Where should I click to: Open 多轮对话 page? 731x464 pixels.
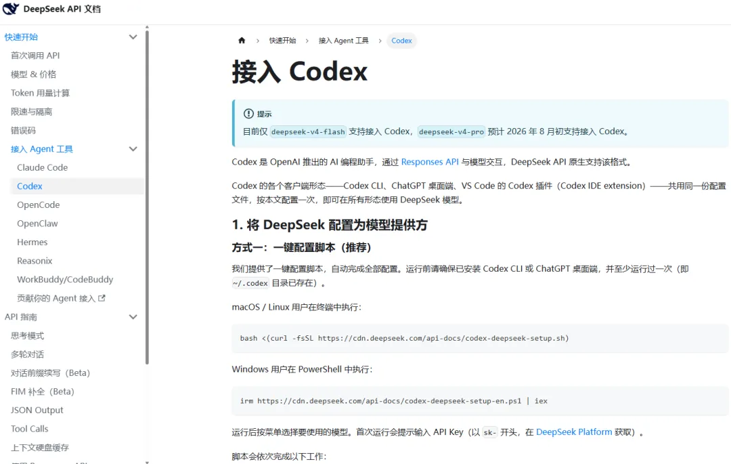[x=28, y=354]
